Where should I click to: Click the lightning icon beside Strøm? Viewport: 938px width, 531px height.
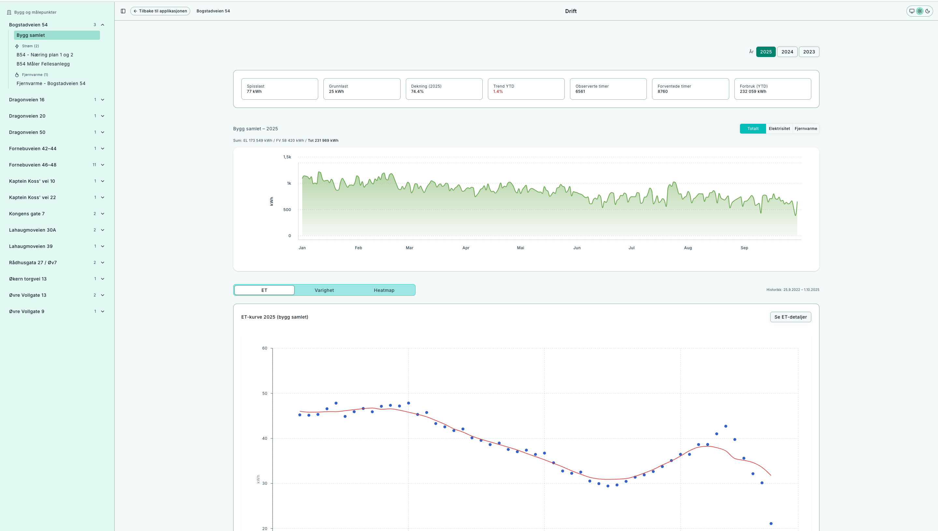pyautogui.click(x=17, y=46)
